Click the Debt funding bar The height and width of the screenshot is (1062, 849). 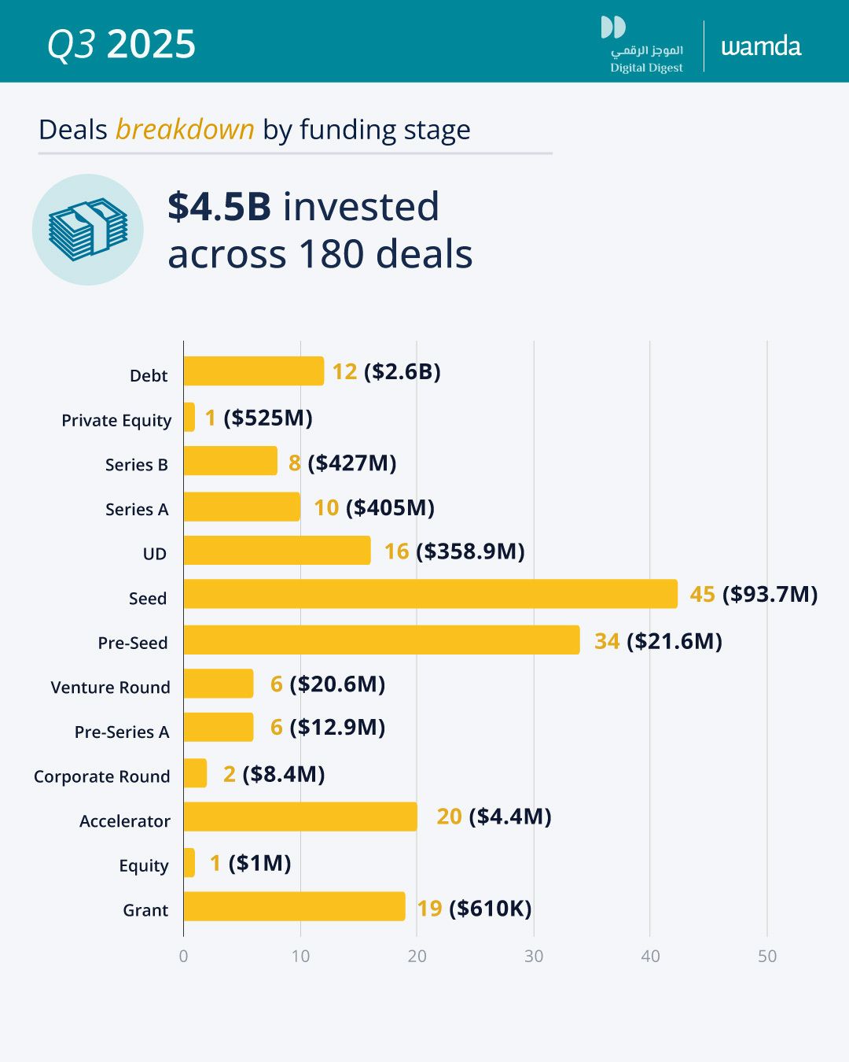coord(253,371)
